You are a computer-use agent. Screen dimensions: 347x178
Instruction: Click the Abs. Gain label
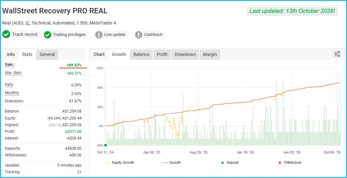pos(13,73)
